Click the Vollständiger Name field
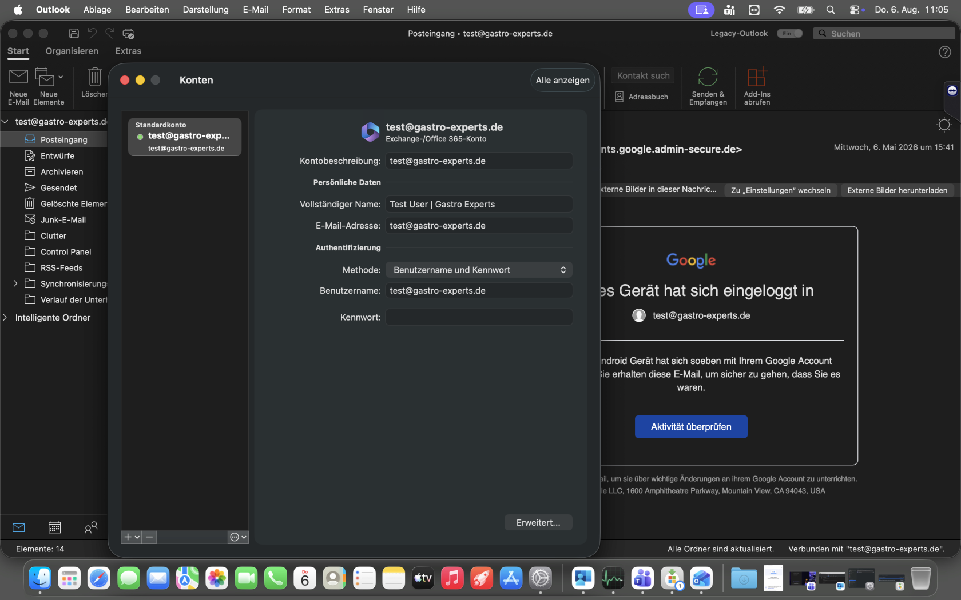The height and width of the screenshot is (600, 961). point(479,204)
